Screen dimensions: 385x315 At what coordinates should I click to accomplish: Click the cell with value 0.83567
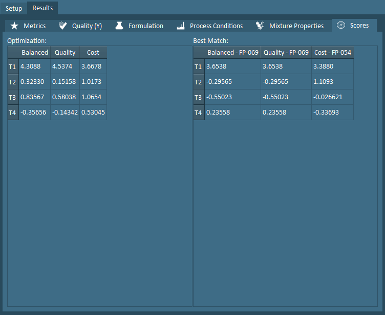point(35,97)
